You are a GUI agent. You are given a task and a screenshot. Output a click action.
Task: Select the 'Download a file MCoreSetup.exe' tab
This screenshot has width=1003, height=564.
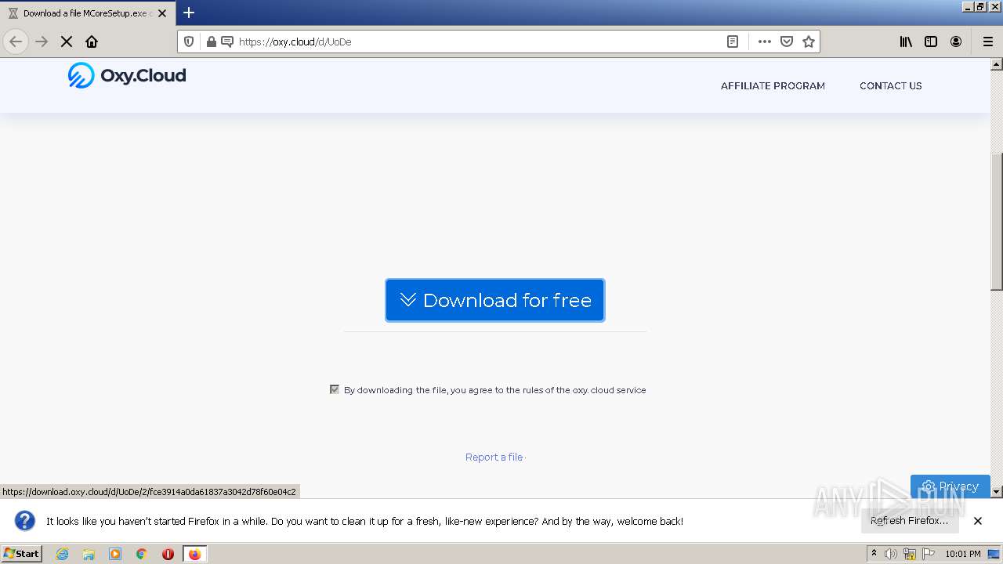(x=87, y=13)
